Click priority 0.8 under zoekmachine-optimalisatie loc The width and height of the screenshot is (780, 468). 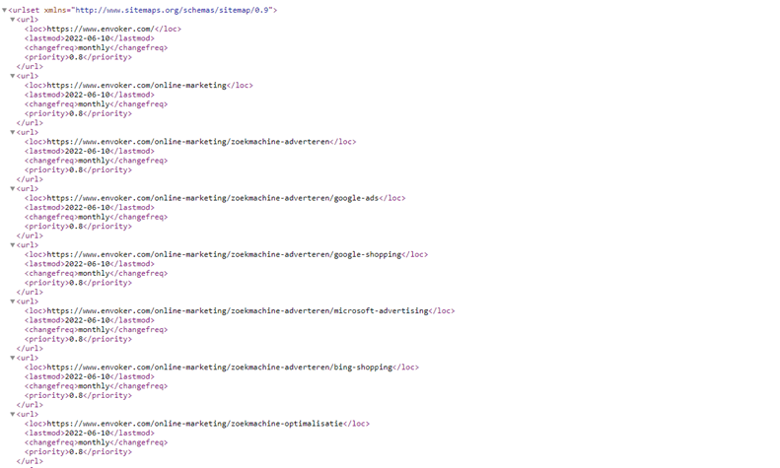76,452
